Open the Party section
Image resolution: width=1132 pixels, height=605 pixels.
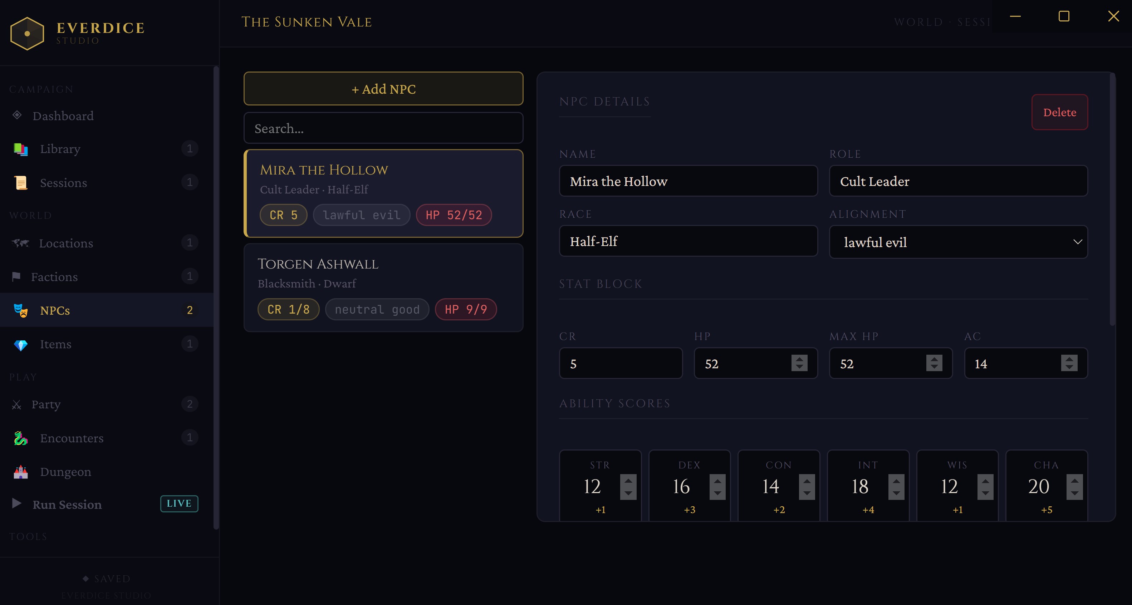pyautogui.click(x=46, y=404)
